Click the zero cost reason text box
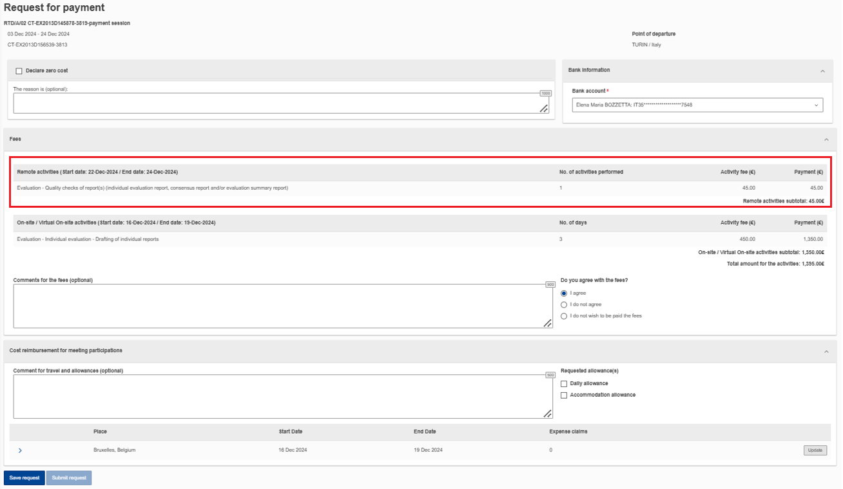The height and width of the screenshot is (489, 843). [x=281, y=103]
